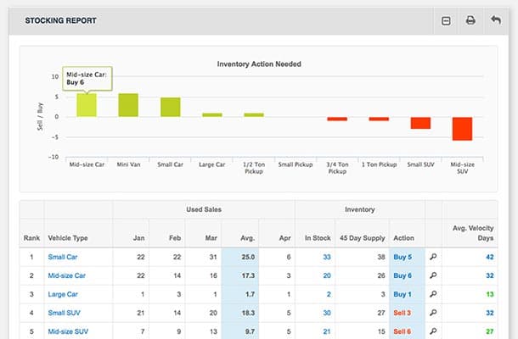Click the Buy 5 action link

coord(403,257)
